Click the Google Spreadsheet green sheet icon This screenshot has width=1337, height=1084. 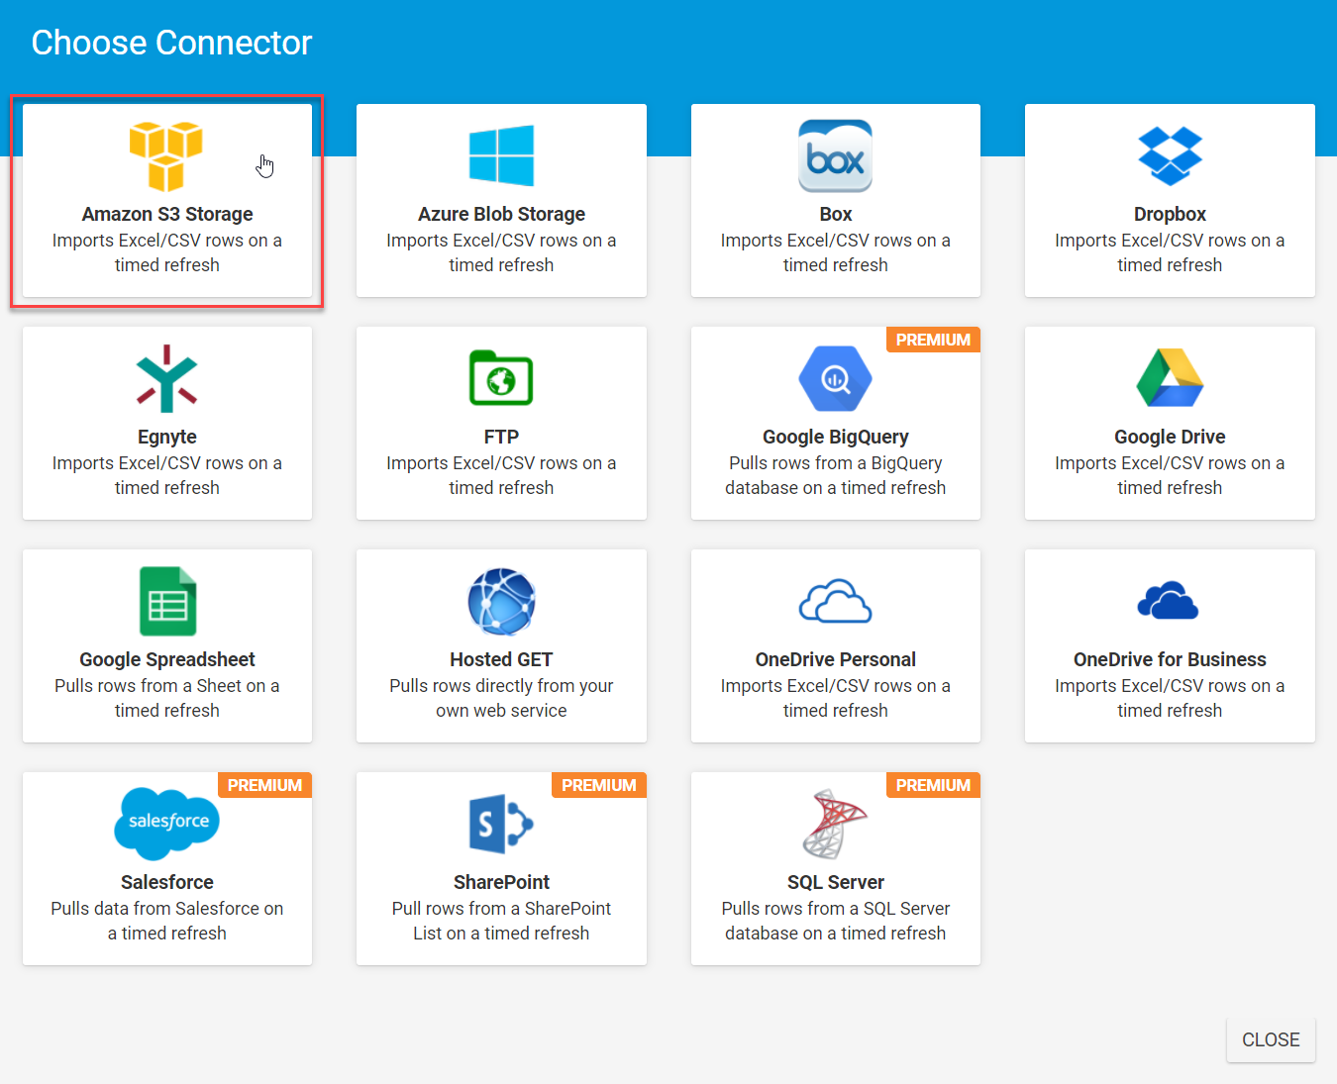[167, 601]
